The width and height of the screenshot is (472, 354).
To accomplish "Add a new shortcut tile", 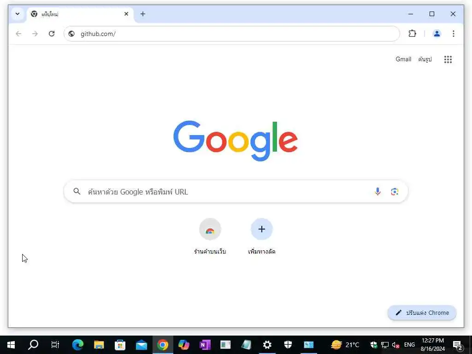I will pos(262,236).
